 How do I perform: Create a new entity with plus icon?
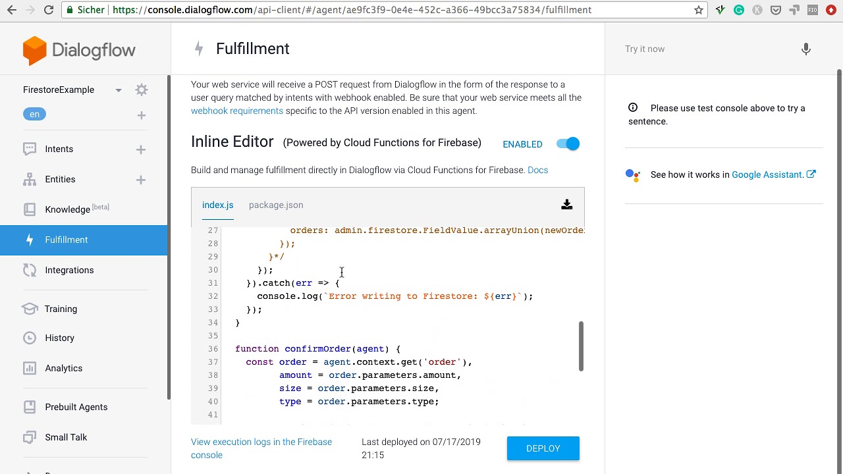141,180
